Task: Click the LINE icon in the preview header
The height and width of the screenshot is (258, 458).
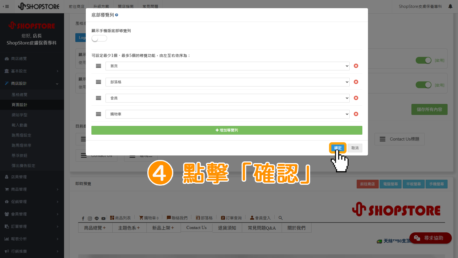Action: pyautogui.click(x=97, y=218)
